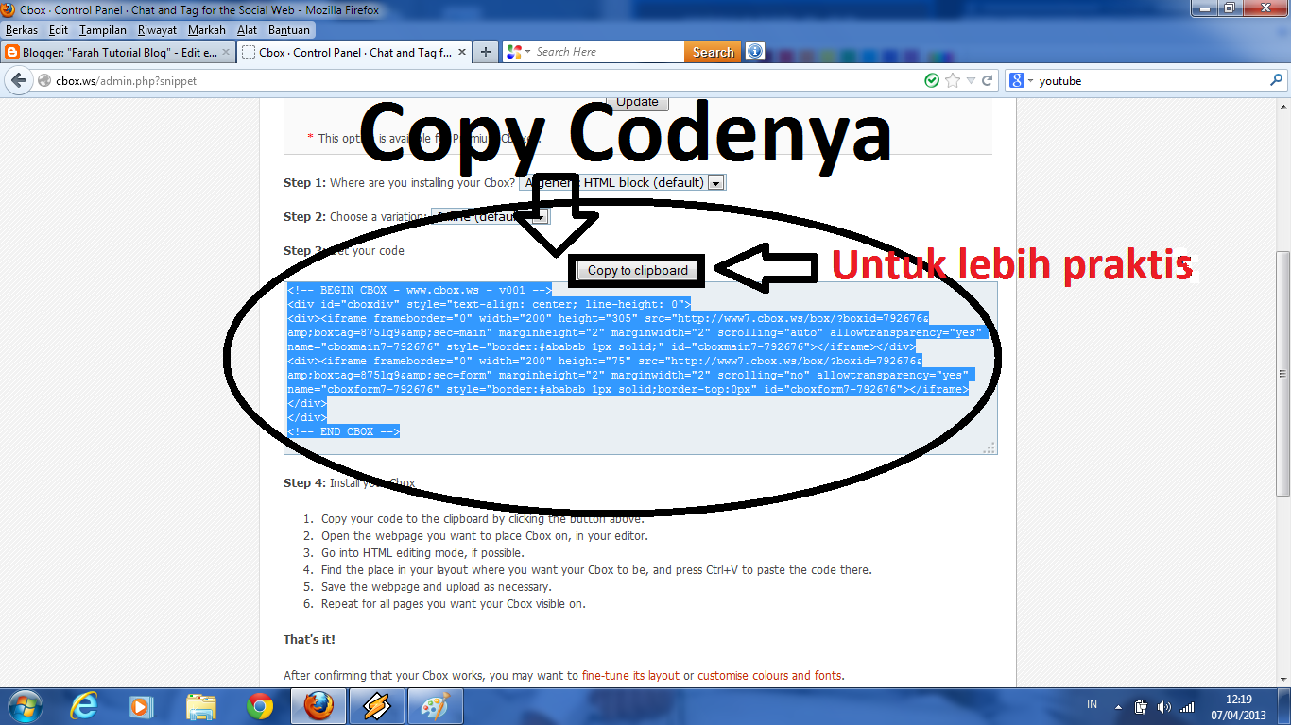Click the volume speaker tray icon

1164,706
